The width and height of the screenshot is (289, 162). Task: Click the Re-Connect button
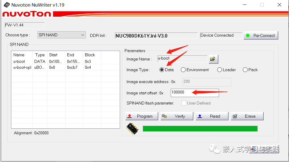coord(261,35)
